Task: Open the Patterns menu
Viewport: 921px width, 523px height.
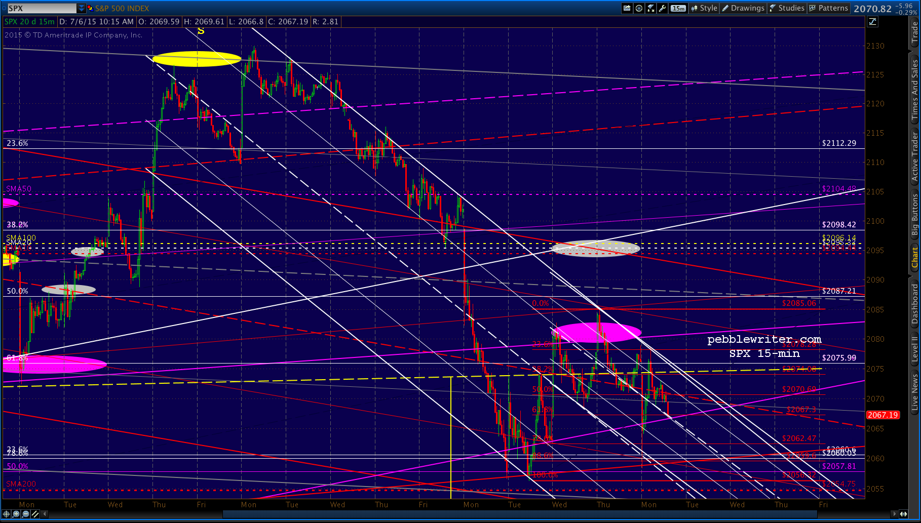Action: 828,8
